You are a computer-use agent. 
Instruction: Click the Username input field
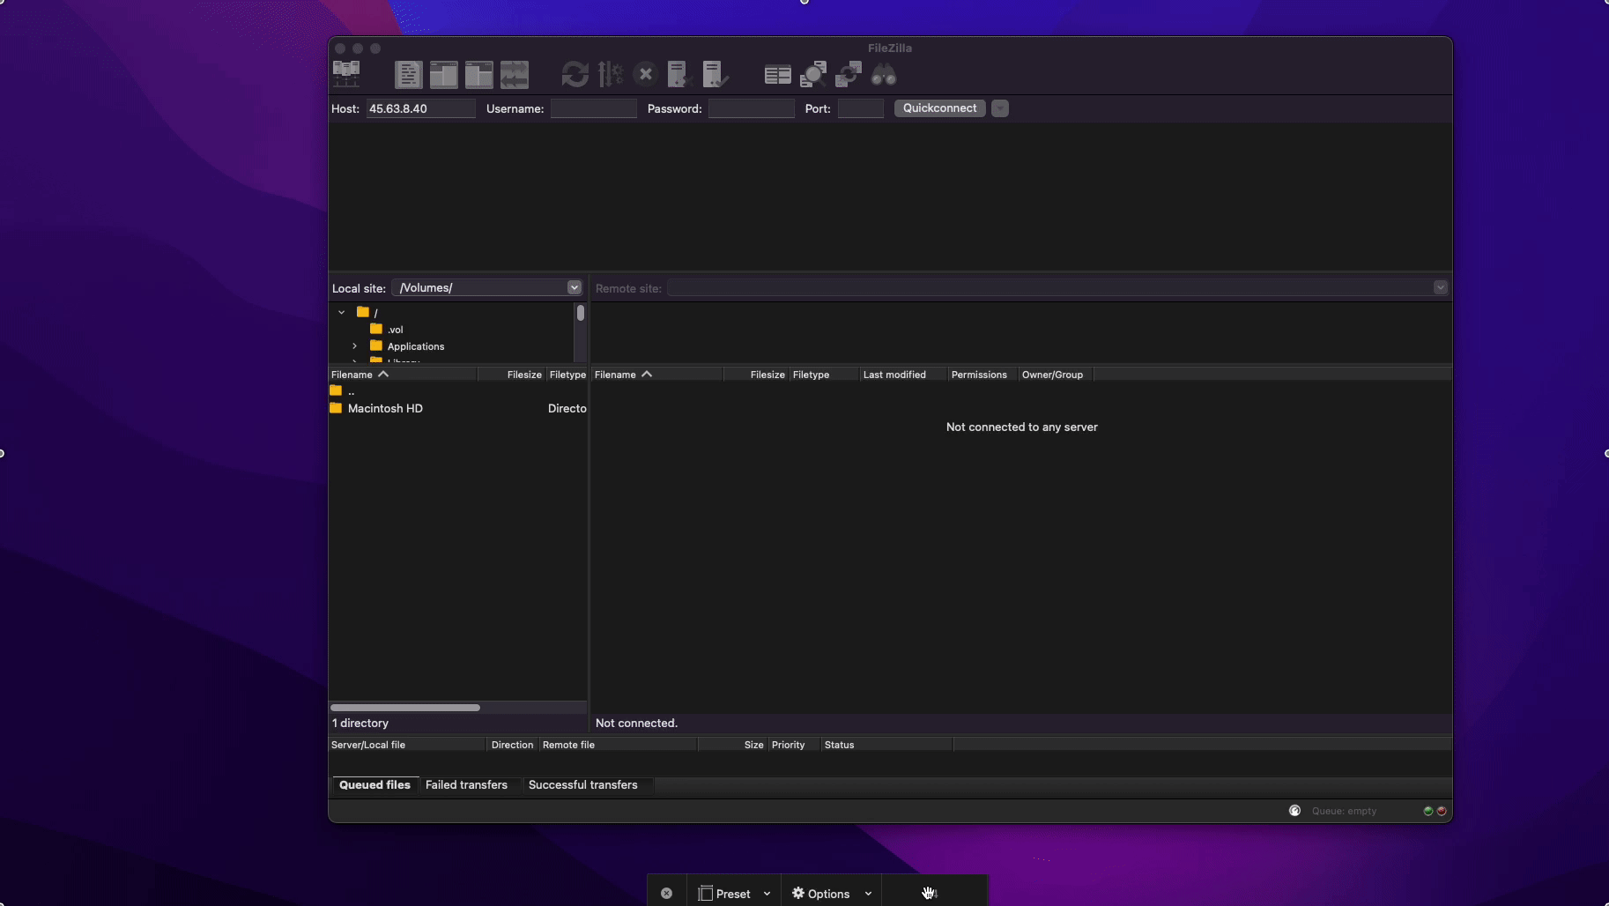(593, 108)
